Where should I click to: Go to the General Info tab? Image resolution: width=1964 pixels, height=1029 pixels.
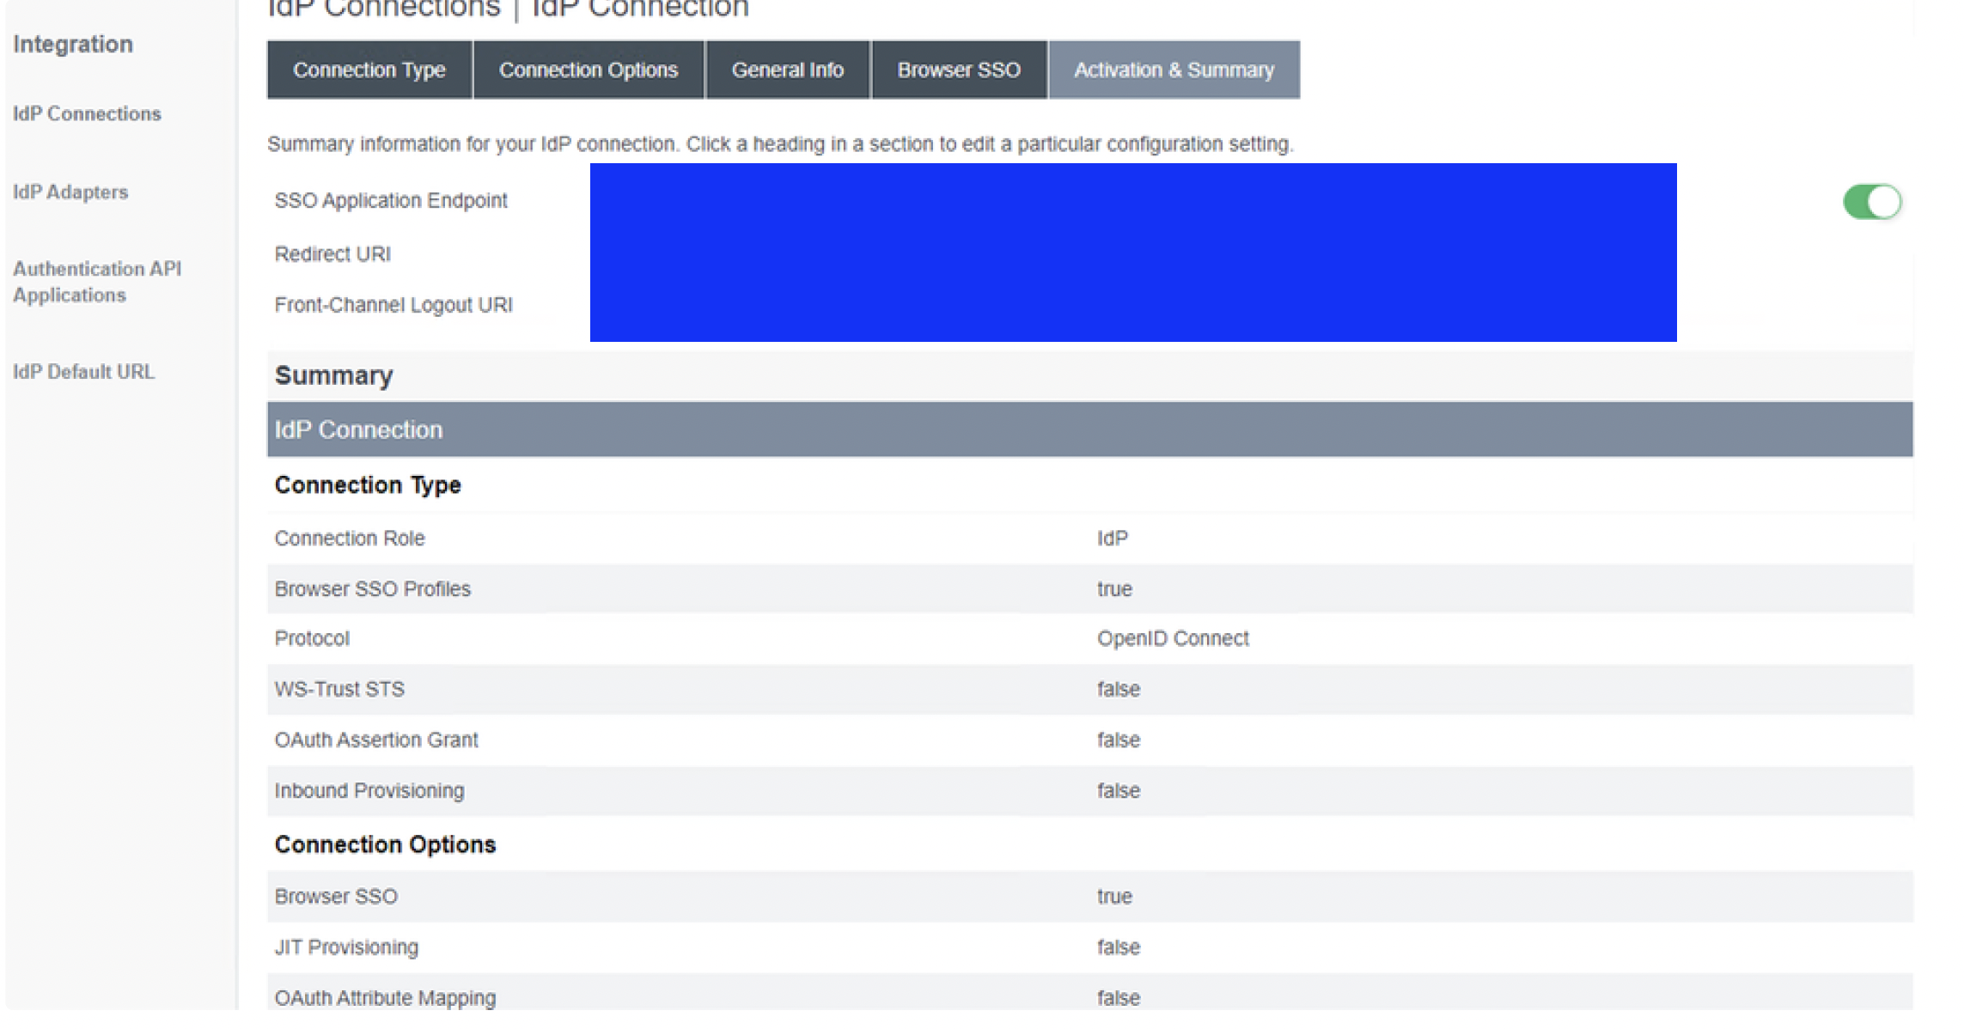click(x=788, y=70)
